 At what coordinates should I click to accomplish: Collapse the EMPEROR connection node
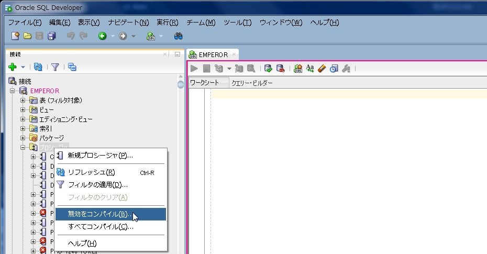[13, 91]
